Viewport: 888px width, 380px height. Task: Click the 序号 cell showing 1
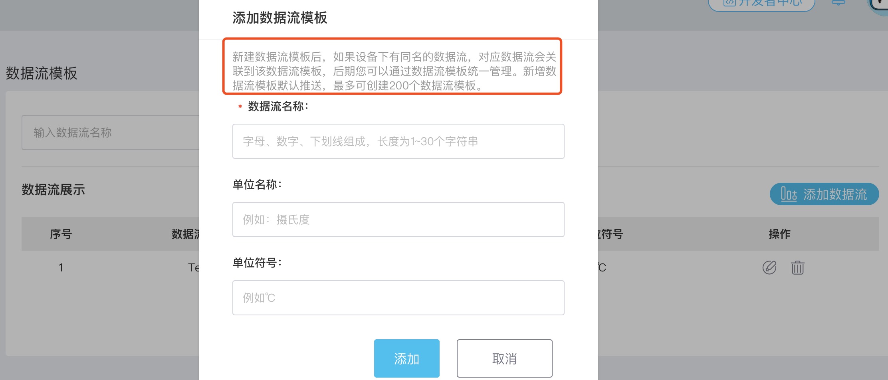61,268
